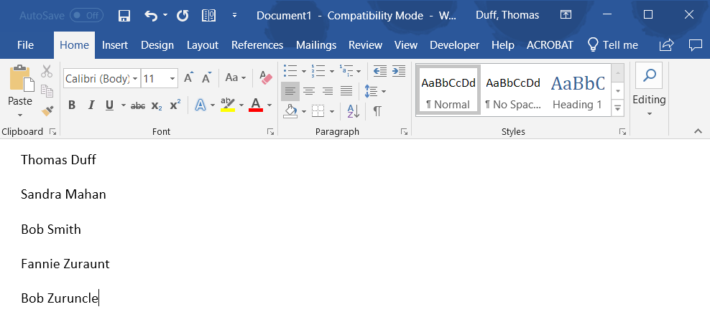Open the Comments speech bubble icon

tap(695, 44)
